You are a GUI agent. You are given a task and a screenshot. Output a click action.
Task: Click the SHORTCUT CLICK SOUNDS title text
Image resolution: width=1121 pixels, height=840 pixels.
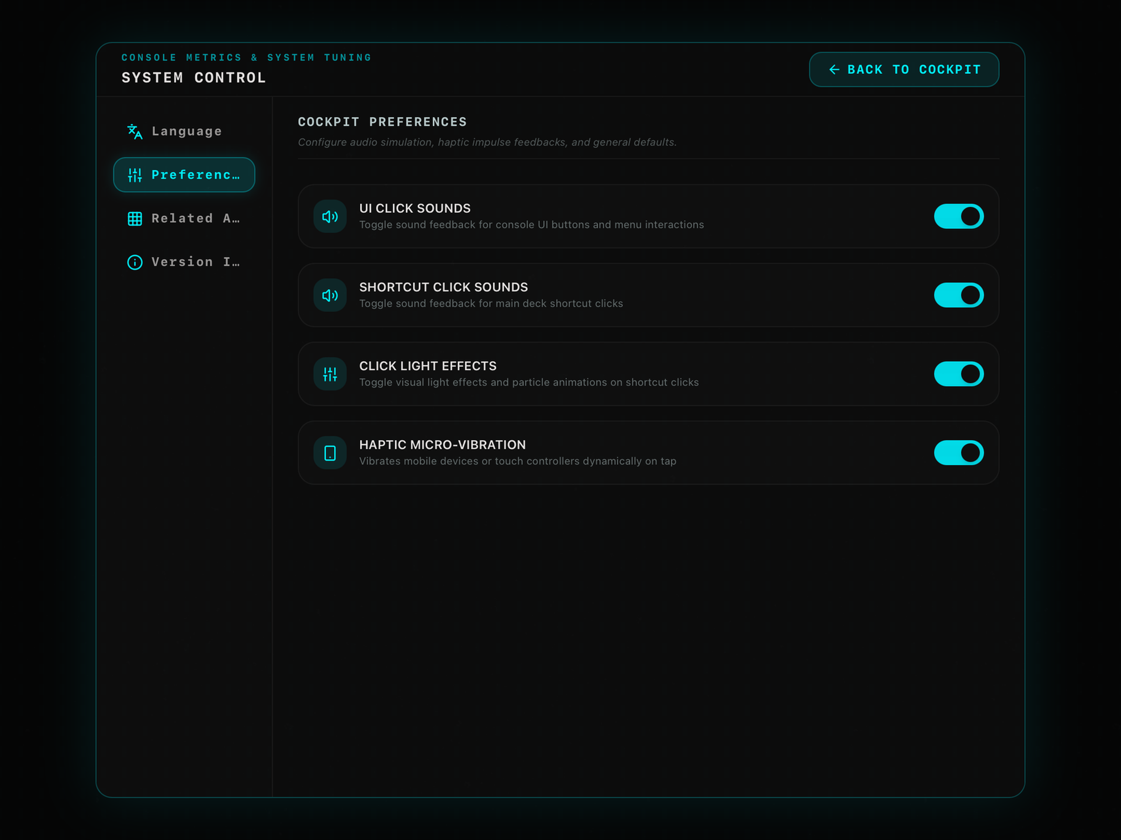click(x=444, y=287)
